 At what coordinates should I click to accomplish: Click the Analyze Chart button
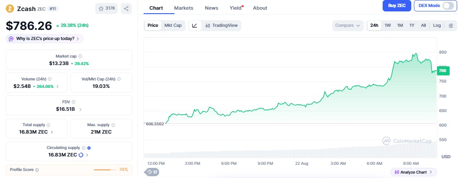click(x=413, y=172)
